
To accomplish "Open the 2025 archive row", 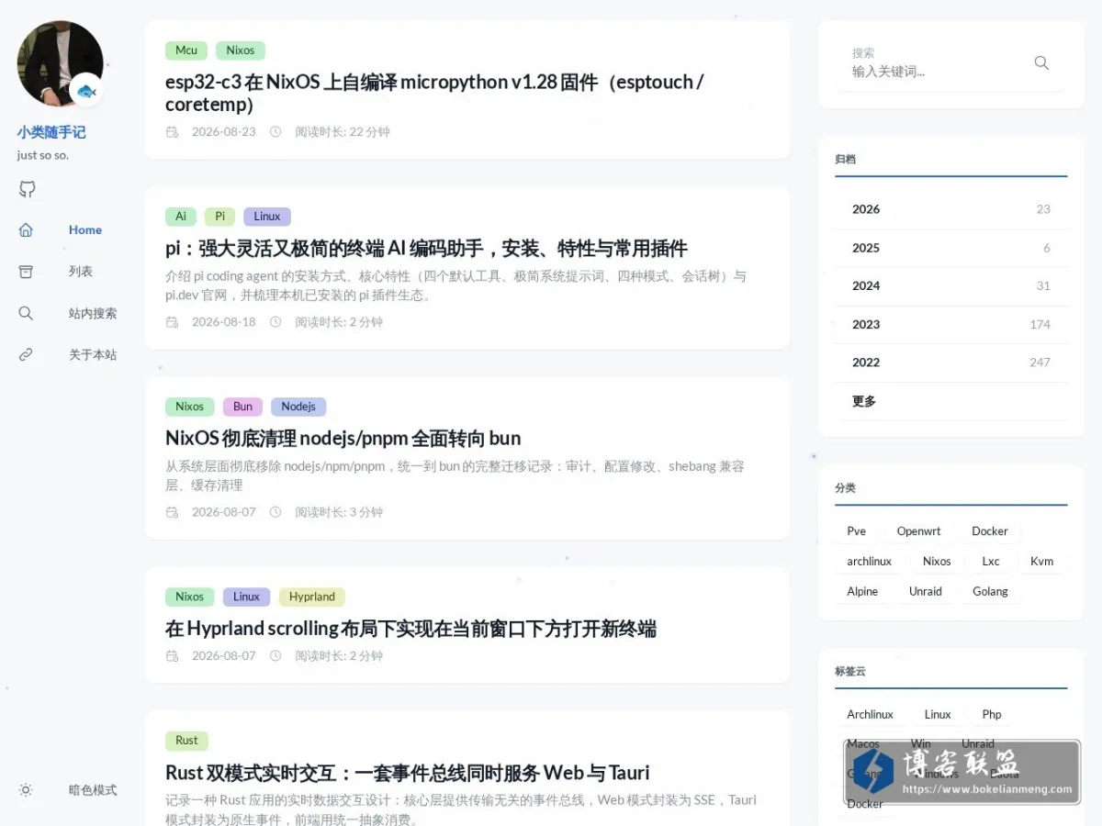I will coord(951,248).
